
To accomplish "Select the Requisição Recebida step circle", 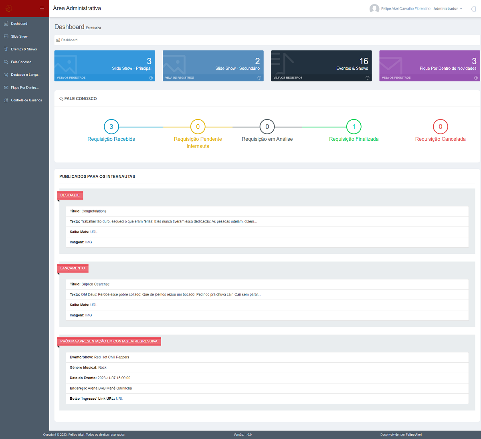I will (111, 127).
